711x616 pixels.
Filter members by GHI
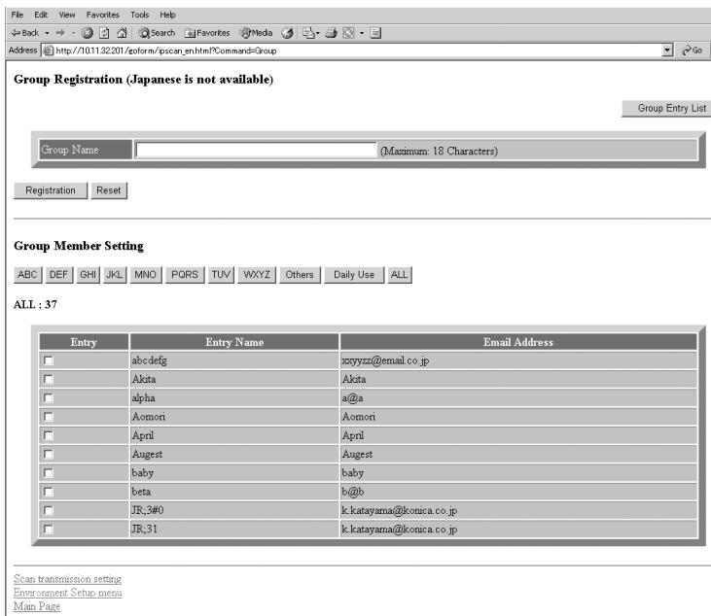[x=88, y=275]
